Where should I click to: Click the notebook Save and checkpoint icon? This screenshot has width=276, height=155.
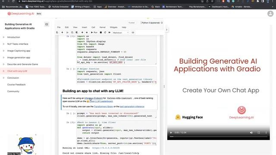tap(57, 33)
